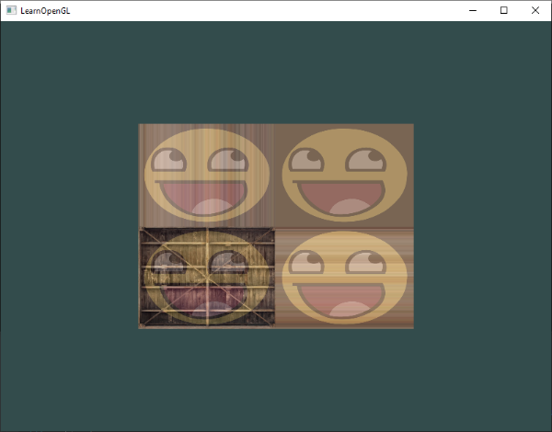Close the LearnOpenGL window
Image resolution: width=552 pixels, height=432 pixels.
click(x=535, y=10)
